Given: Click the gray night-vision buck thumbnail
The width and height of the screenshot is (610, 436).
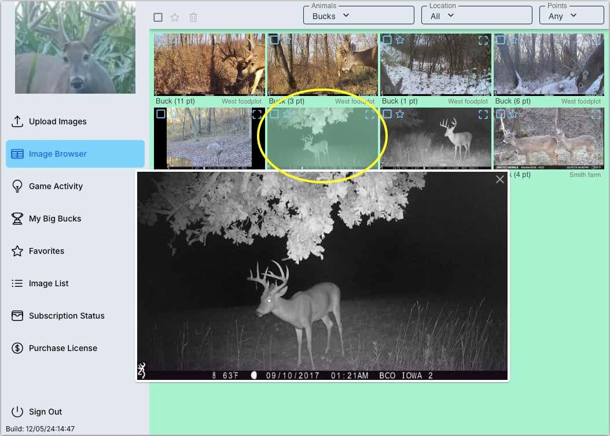Looking at the screenshot, I should (436, 138).
